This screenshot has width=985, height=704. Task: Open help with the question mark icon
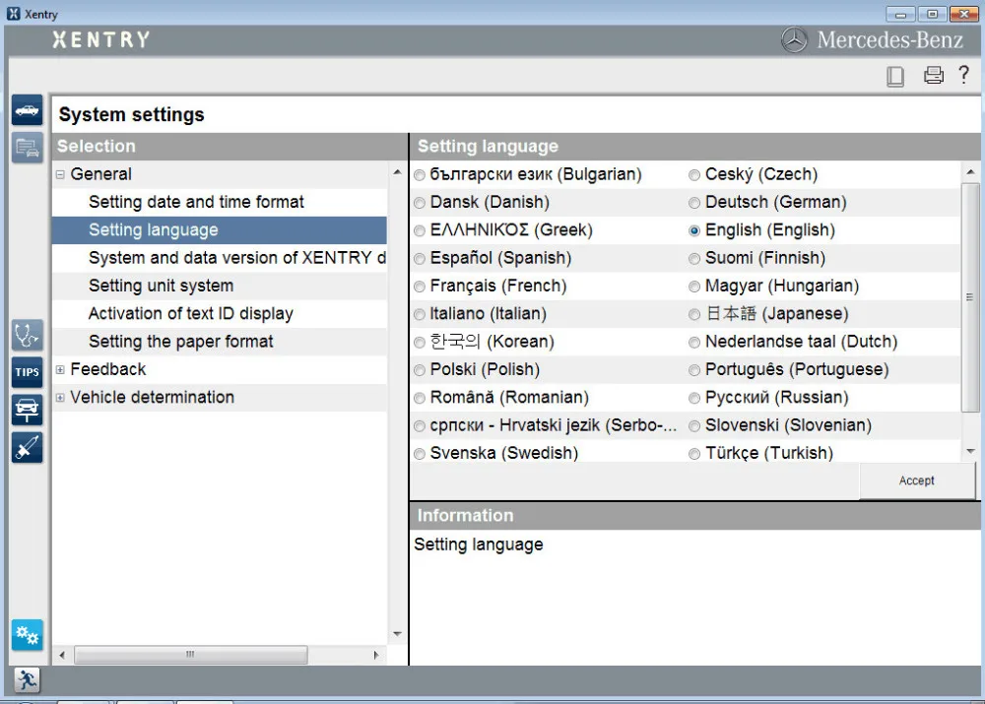click(963, 75)
